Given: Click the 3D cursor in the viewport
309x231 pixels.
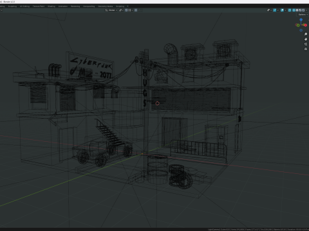Looking at the screenshot, I should click(x=158, y=103).
